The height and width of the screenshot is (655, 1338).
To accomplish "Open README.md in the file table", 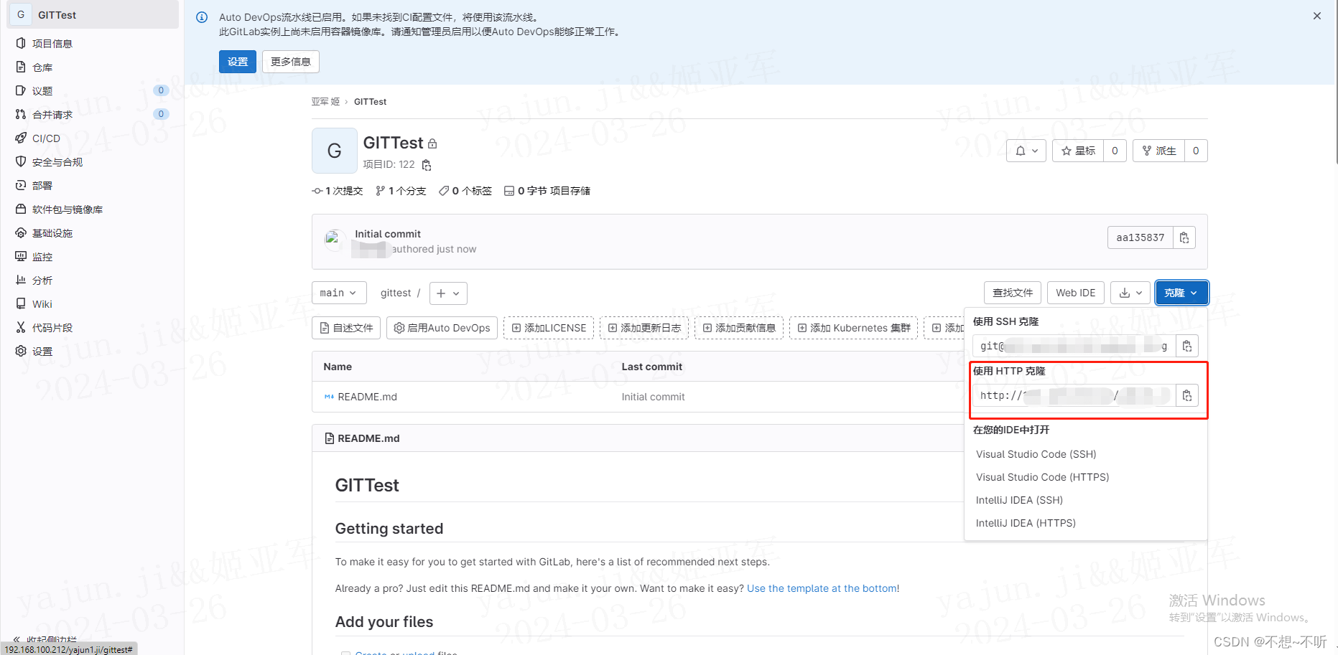I will (367, 397).
